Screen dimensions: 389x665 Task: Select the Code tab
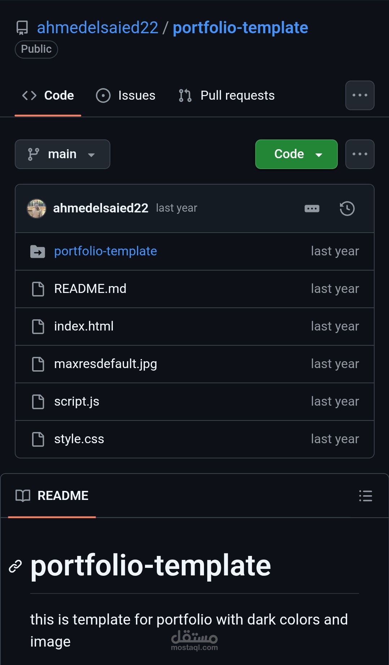coord(48,96)
